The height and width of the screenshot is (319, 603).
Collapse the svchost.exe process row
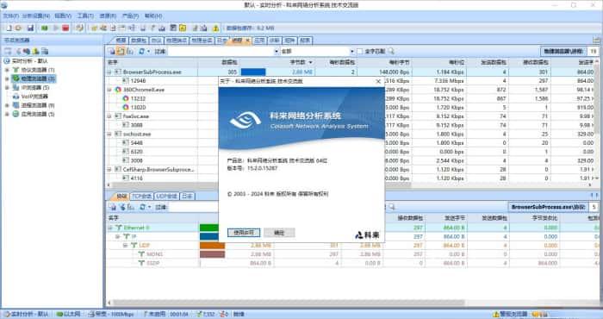pyautogui.click(x=109, y=134)
